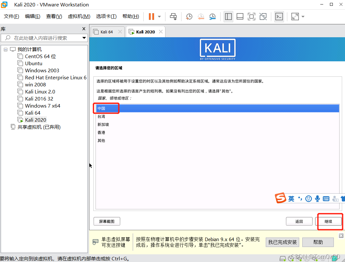This screenshot has height=262, width=345.
Task: Select the Kali 2016 32 virtual machine
Action: coord(39,99)
